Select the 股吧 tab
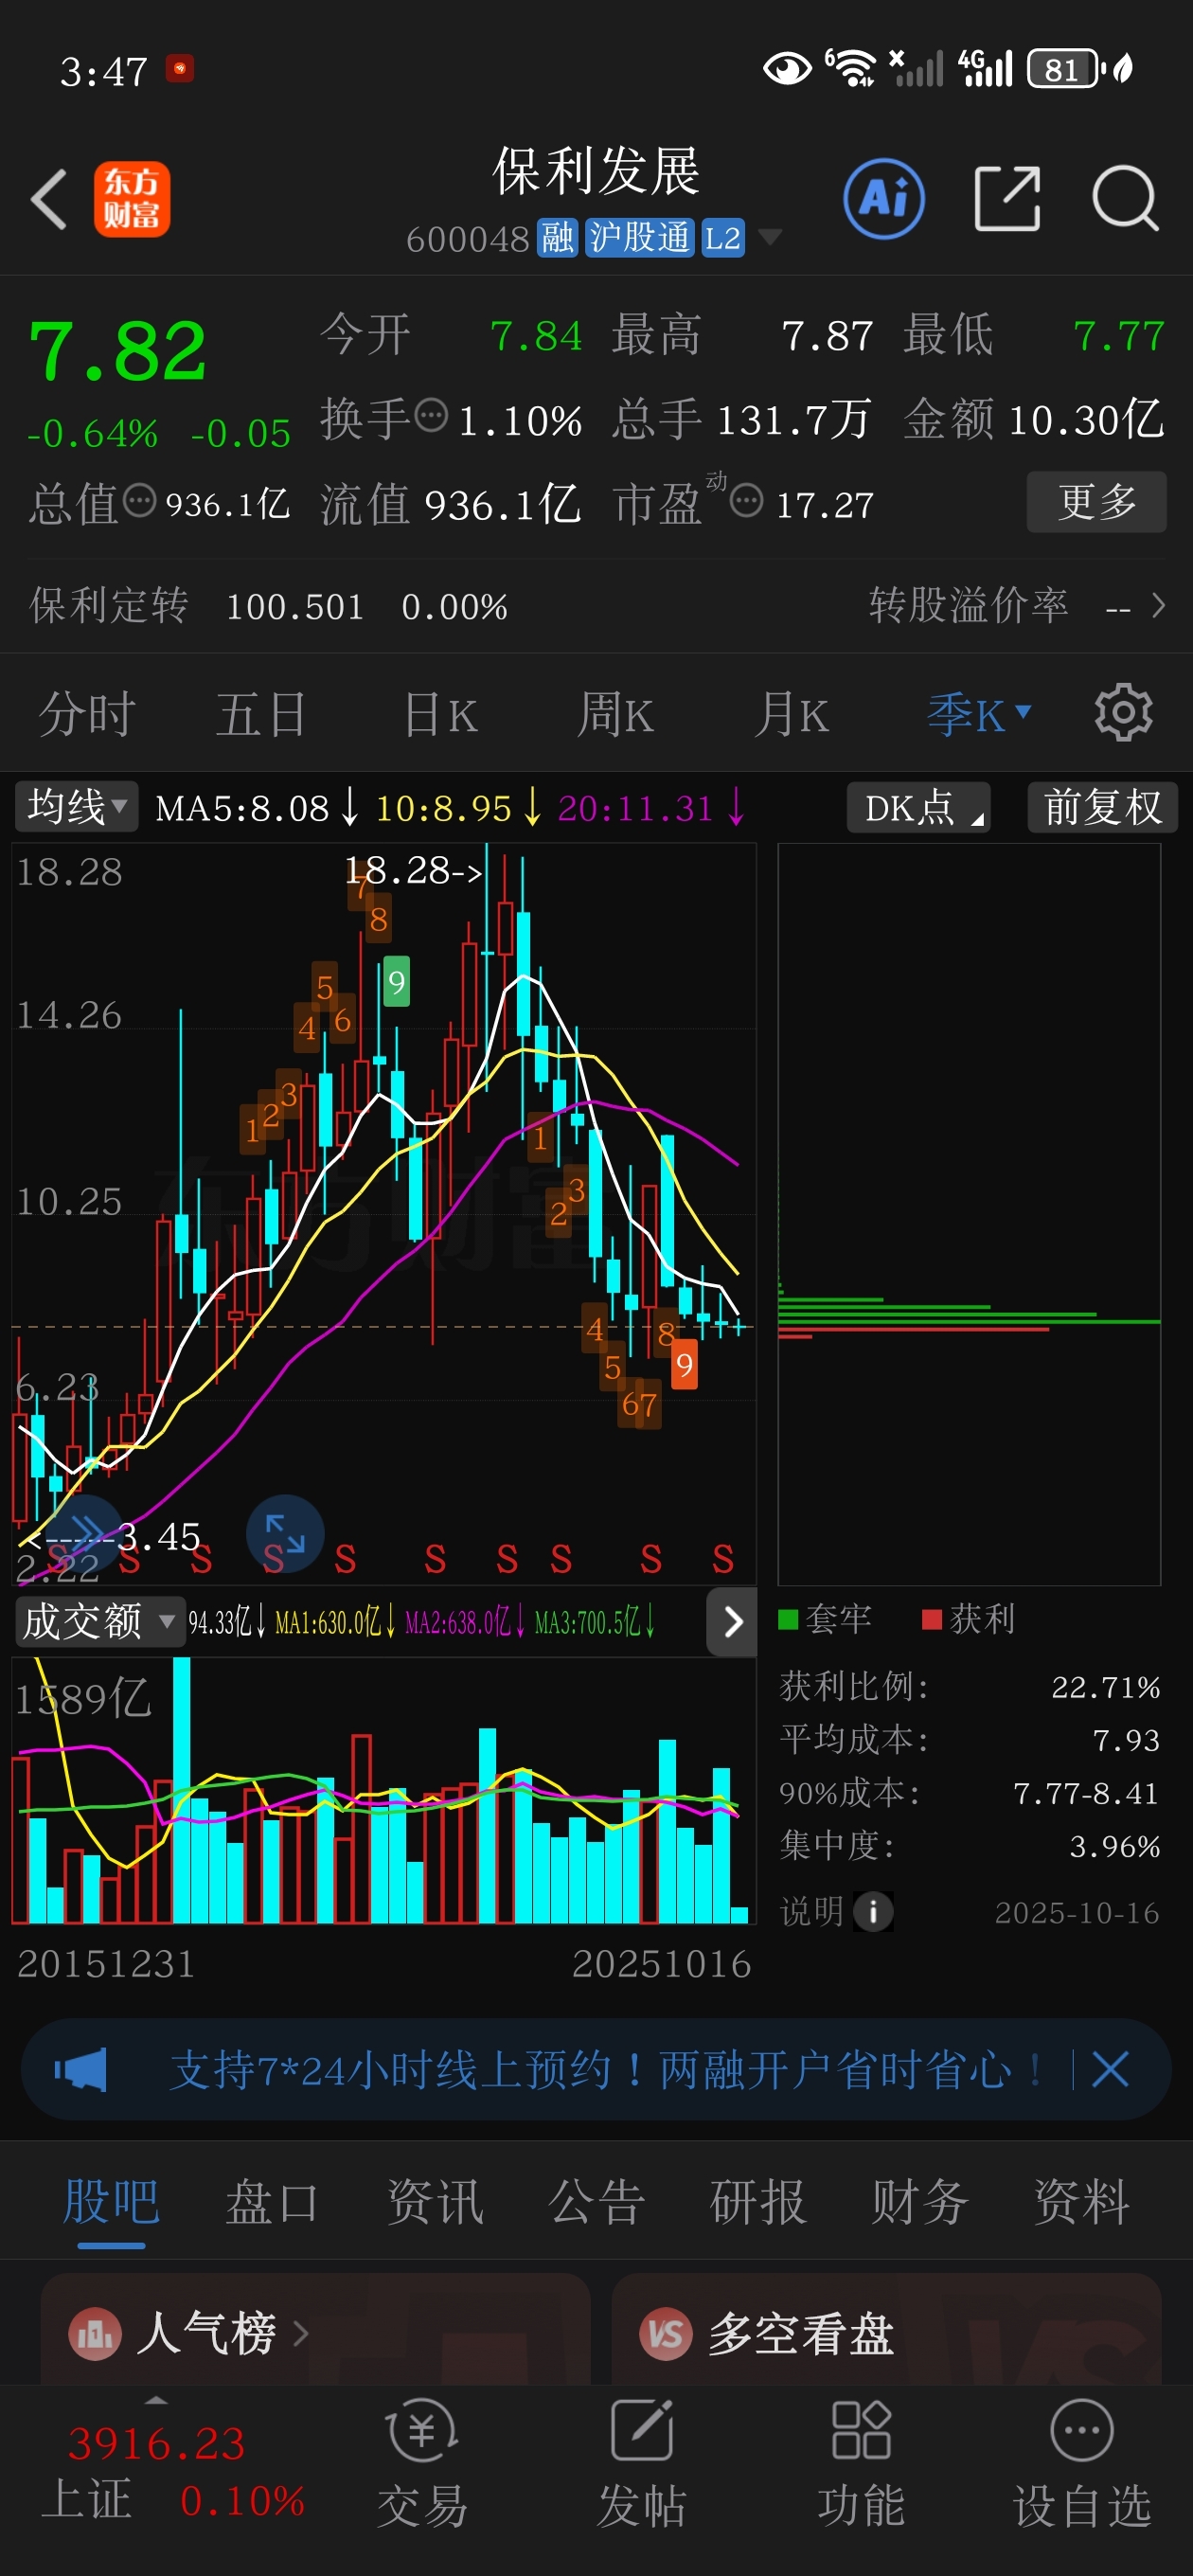This screenshot has height=2576, width=1193. 111,2201
